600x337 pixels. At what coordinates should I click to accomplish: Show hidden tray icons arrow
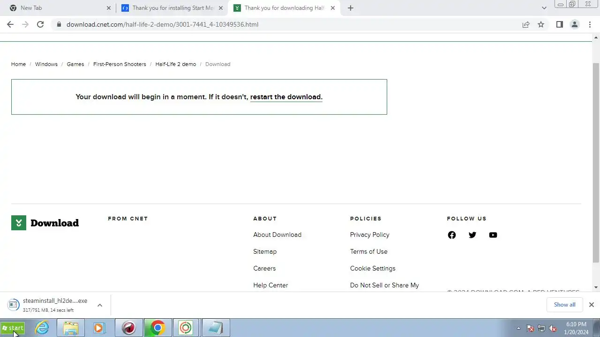(518, 328)
